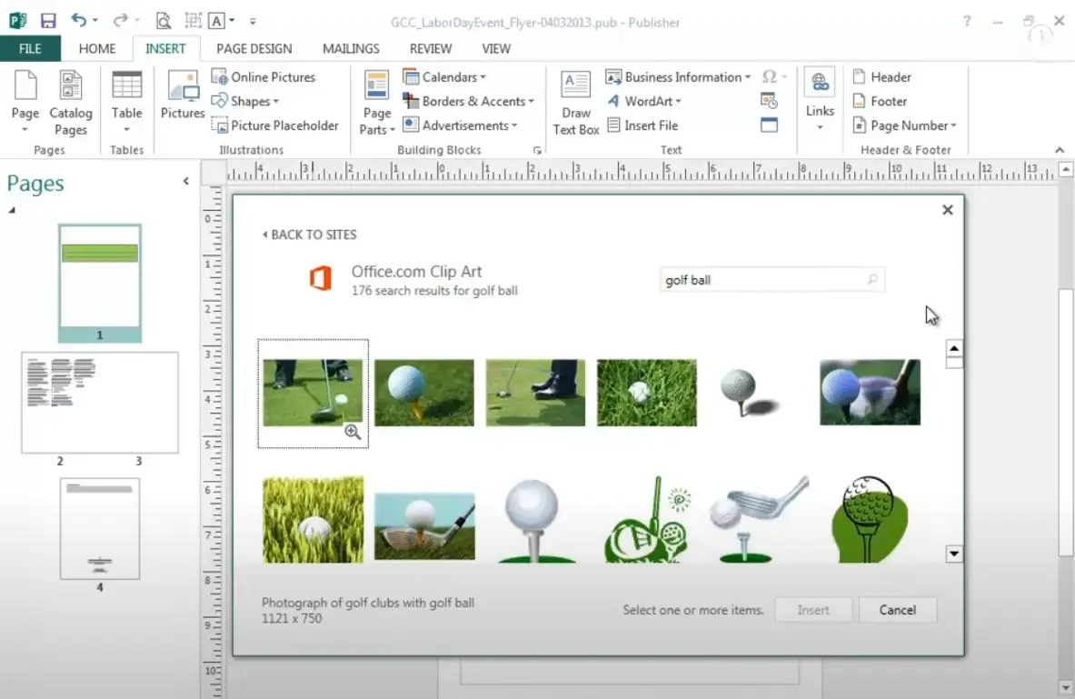The image size is (1075, 699).
Task: Click the Cancel button in dialog
Action: click(897, 610)
